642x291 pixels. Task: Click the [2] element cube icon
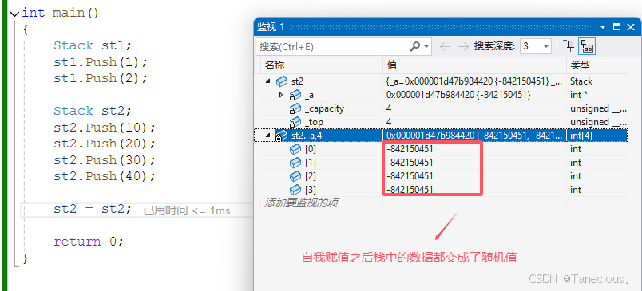tap(295, 176)
